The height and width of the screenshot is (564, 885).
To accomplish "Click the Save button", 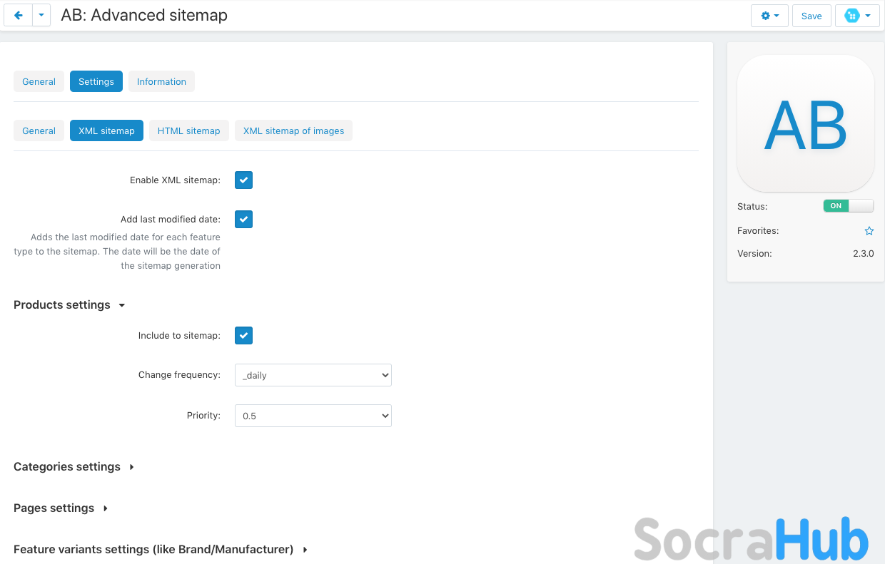I will pyautogui.click(x=811, y=16).
